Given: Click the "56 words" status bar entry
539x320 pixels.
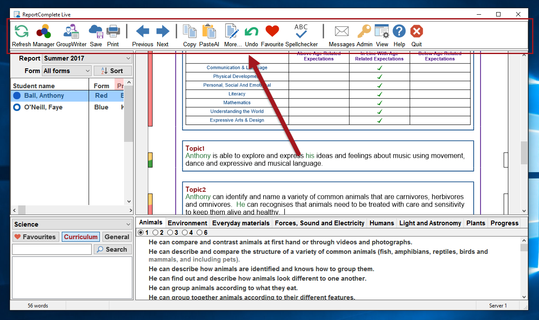Looking at the screenshot, I should [38, 306].
